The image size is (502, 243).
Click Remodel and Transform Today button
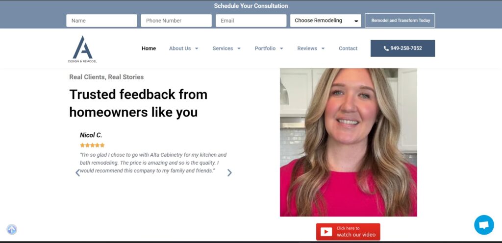(400, 21)
